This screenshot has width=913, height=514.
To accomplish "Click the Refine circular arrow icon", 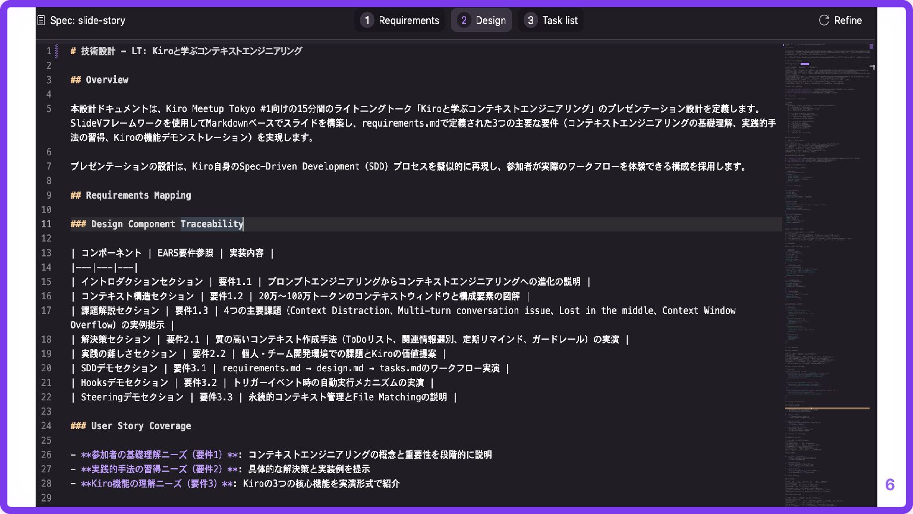I will (x=824, y=20).
